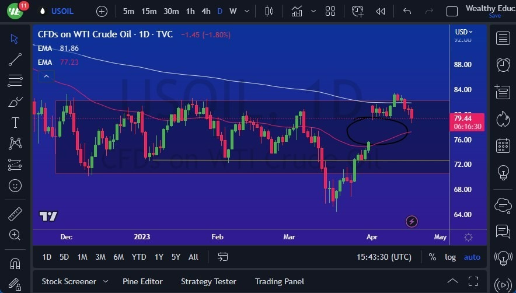
Task: Click the lightning quick-trade button on chart
Action: [412, 222]
